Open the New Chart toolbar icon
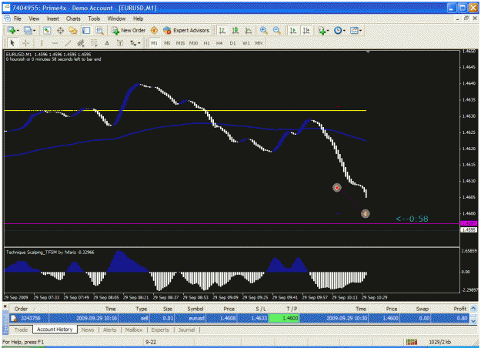 [12, 30]
